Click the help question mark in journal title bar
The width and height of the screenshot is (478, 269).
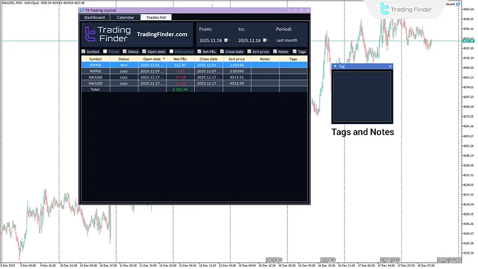[x=290, y=10]
